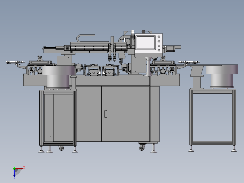Click the blue Z axis arrow of the triad

click(x=14, y=174)
